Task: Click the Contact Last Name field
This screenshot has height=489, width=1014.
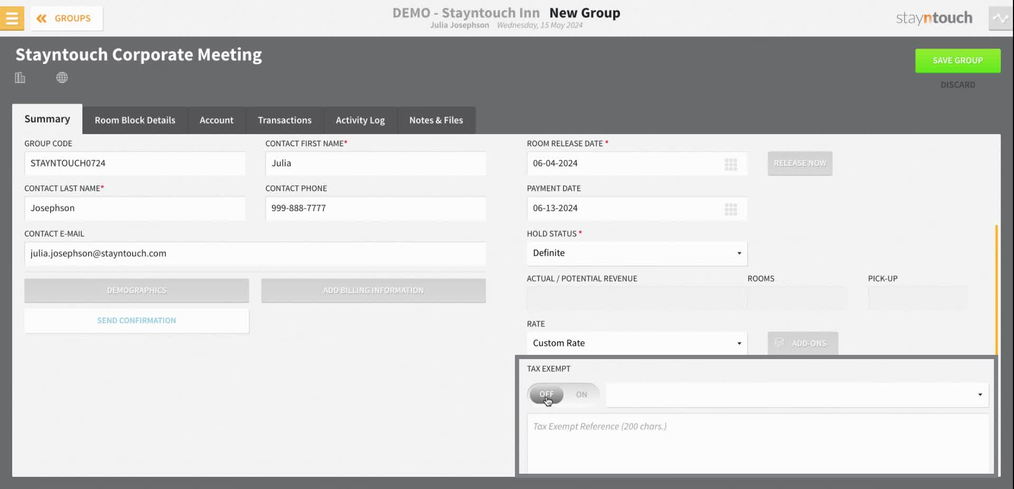Action: coord(135,209)
